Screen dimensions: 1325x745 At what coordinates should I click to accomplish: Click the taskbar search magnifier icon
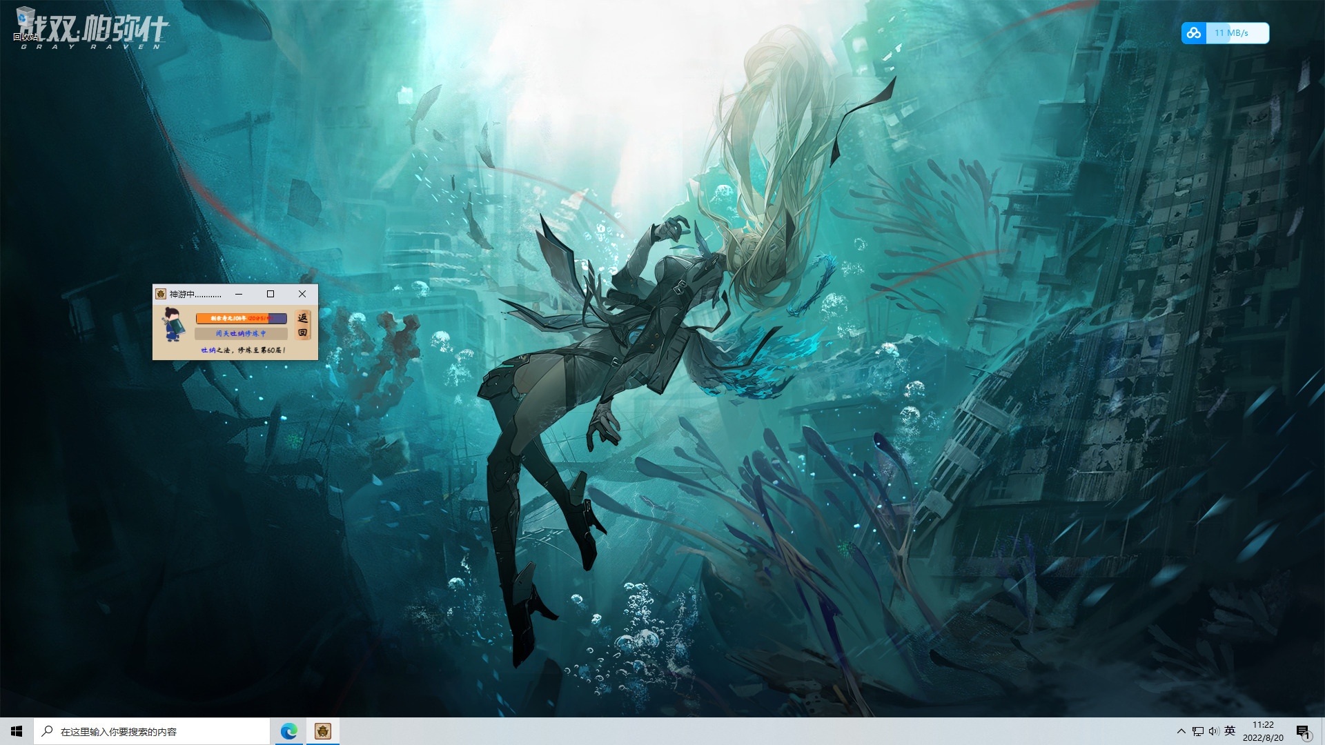(47, 731)
